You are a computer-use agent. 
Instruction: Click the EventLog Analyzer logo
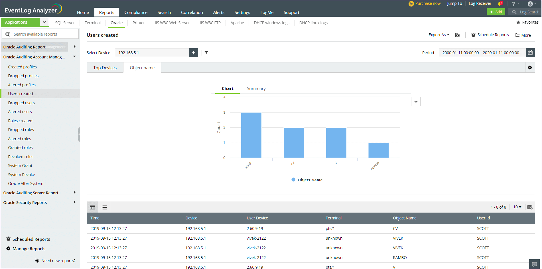(x=33, y=9)
